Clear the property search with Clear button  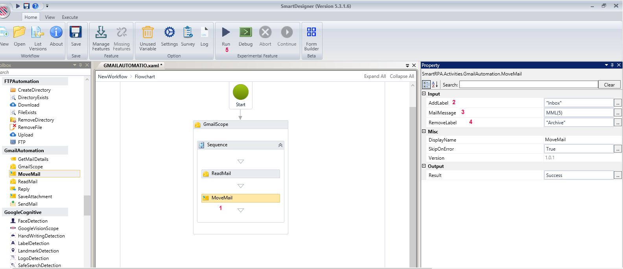click(x=609, y=85)
